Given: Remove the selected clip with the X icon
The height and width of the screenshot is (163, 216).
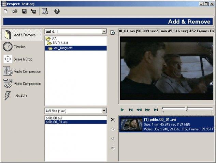Looking at the screenshot, I should (x=113, y=119).
